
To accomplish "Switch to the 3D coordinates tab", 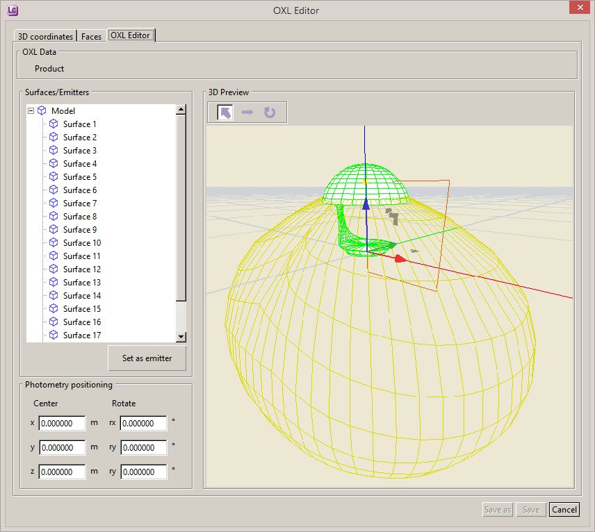I will click(x=45, y=36).
